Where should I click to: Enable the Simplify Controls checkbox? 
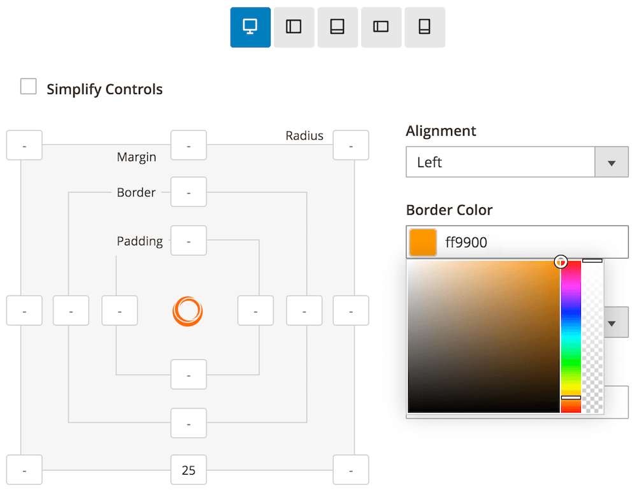(28, 85)
